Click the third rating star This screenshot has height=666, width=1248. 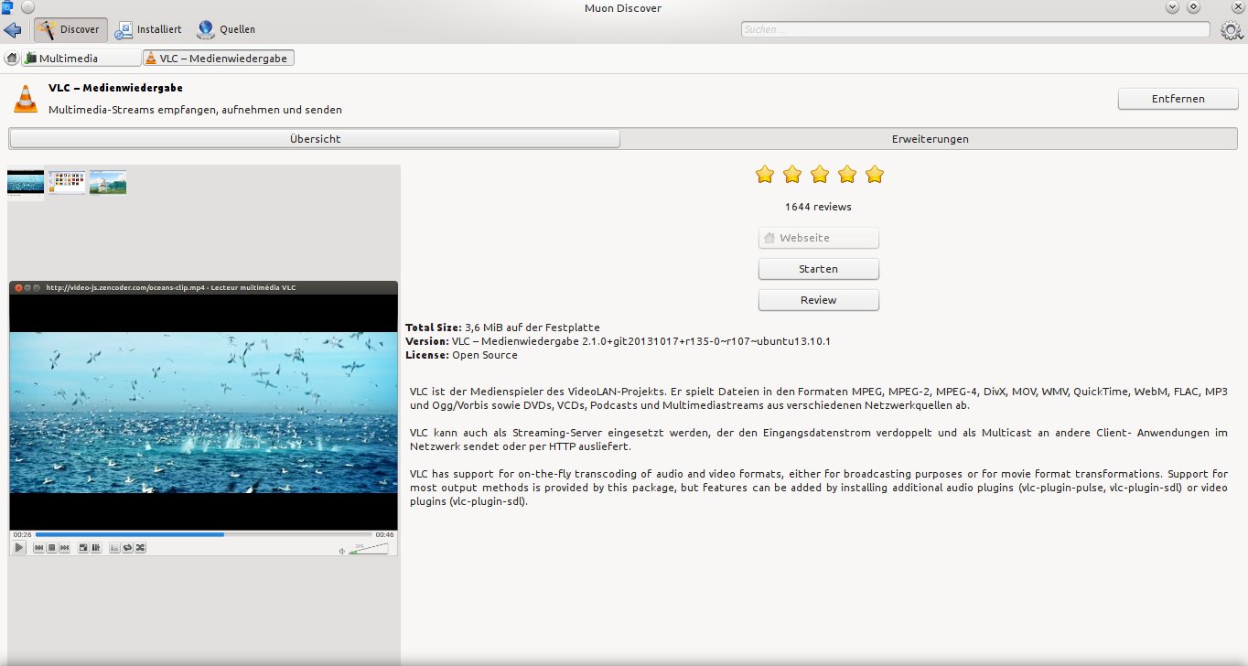(820, 174)
